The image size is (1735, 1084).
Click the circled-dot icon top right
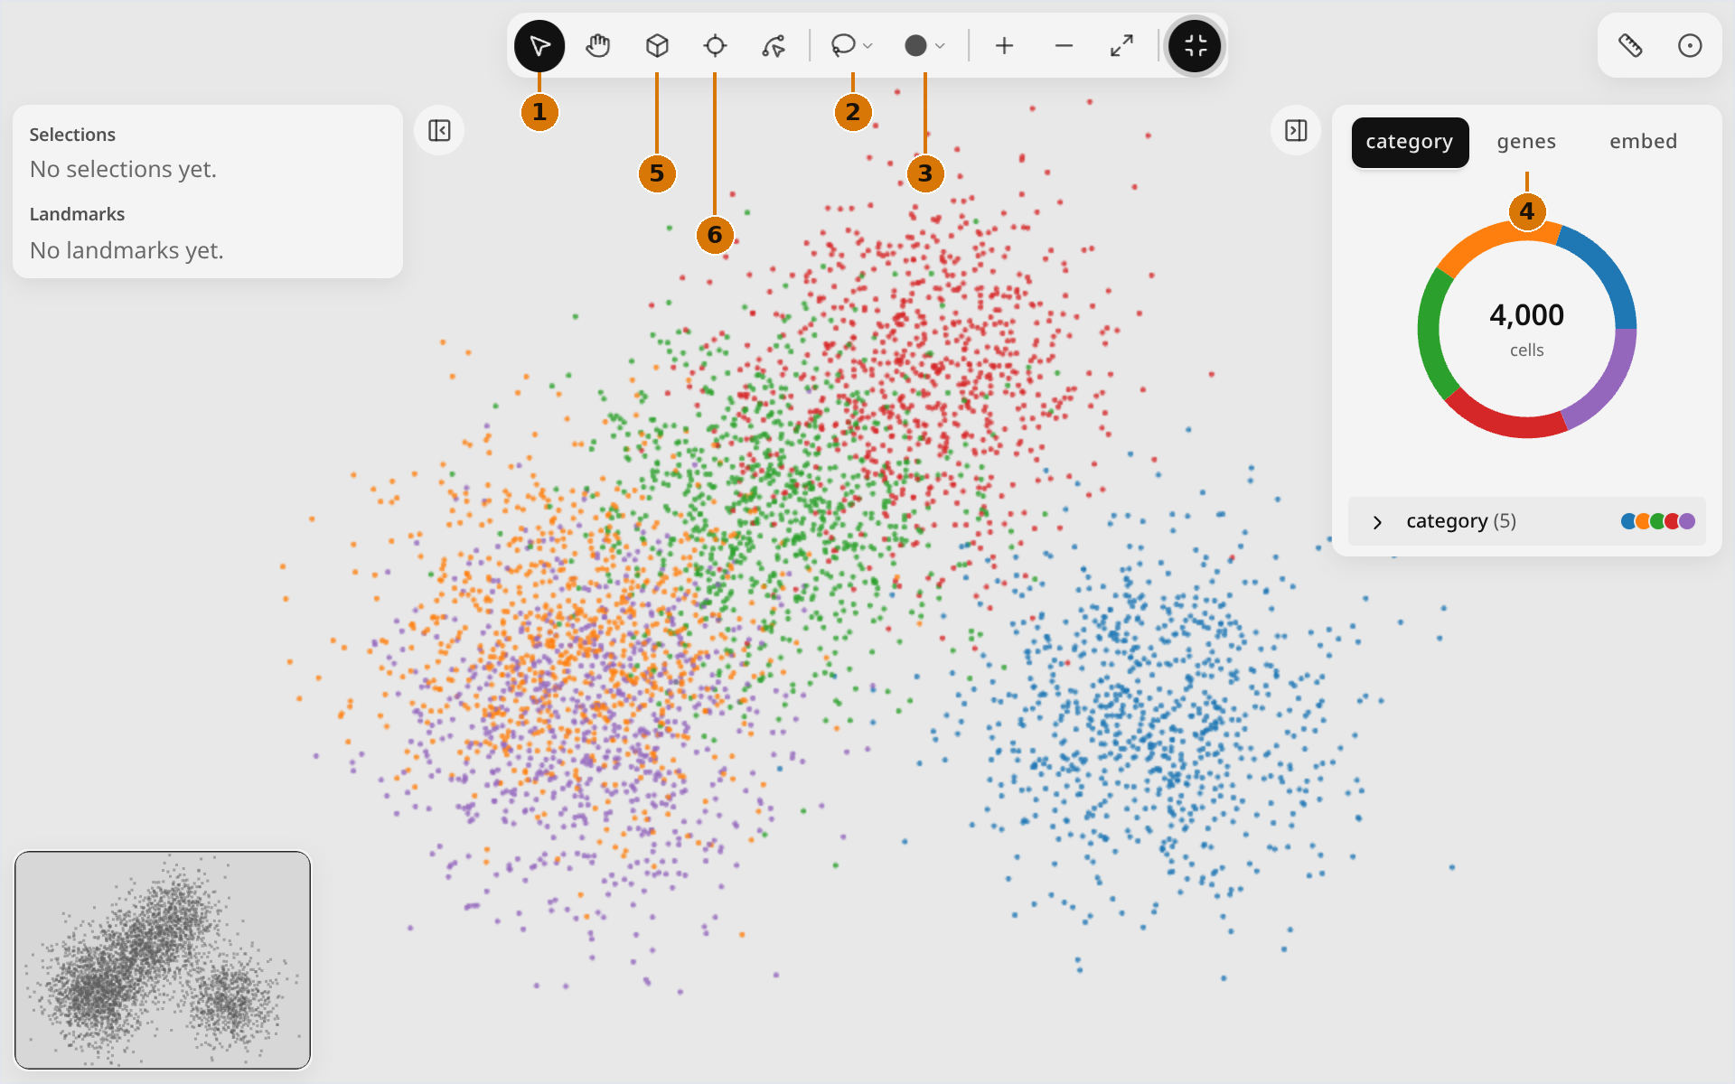tap(1690, 46)
